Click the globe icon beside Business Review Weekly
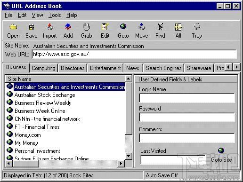The width and height of the screenshot is (243, 182). click(10, 102)
